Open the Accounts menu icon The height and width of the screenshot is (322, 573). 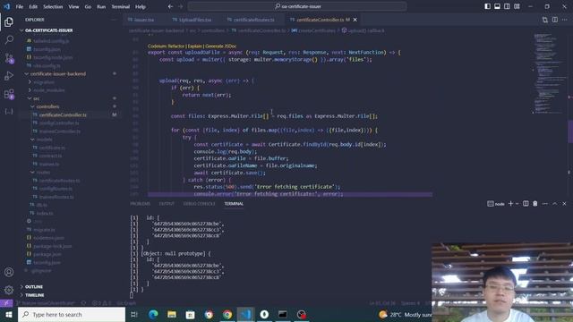click(x=9, y=272)
